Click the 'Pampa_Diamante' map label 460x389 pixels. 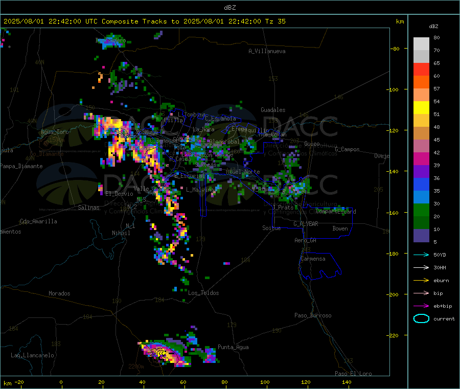[x=21, y=166]
